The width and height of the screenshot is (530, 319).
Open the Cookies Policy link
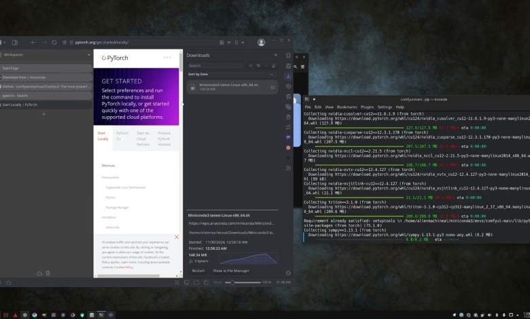tap(124, 267)
